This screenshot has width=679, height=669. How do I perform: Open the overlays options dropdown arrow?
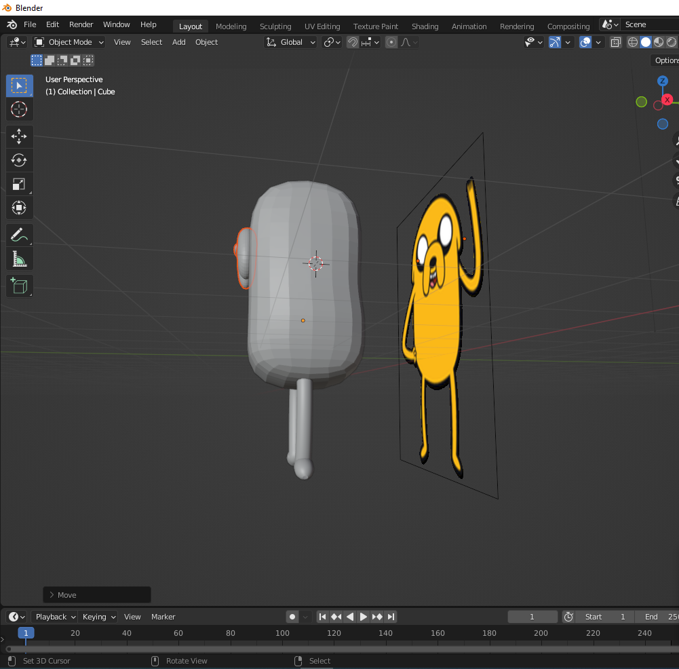point(598,42)
